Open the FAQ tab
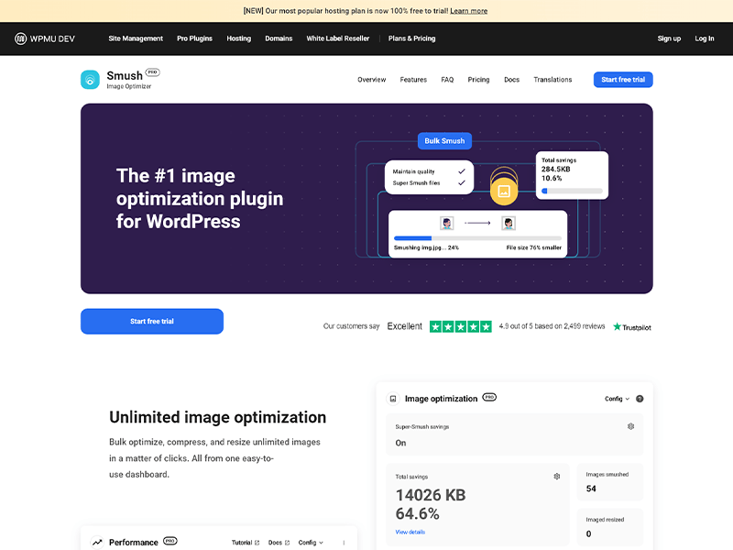This screenshot has width=733, height=550. tap(447, 80)
